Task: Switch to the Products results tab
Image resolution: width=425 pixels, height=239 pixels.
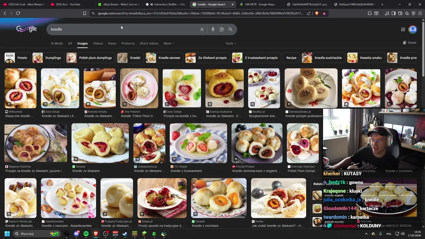Action: [x=128, y=43]
